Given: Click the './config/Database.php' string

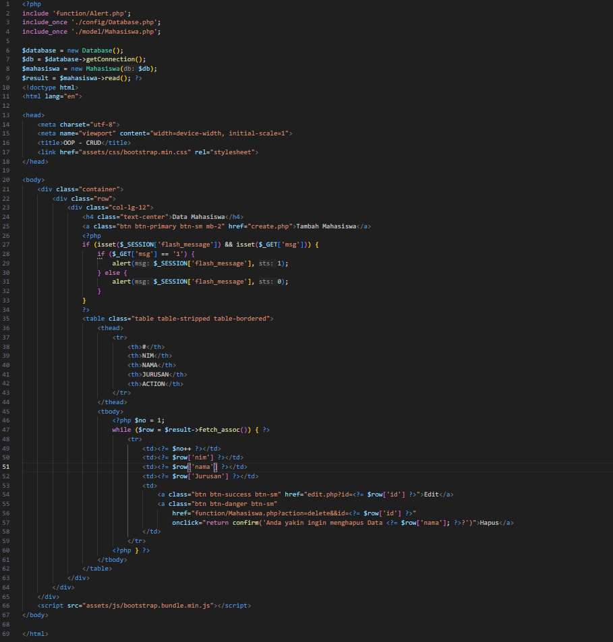Looking at the screenshot, I should click(116, 22).
